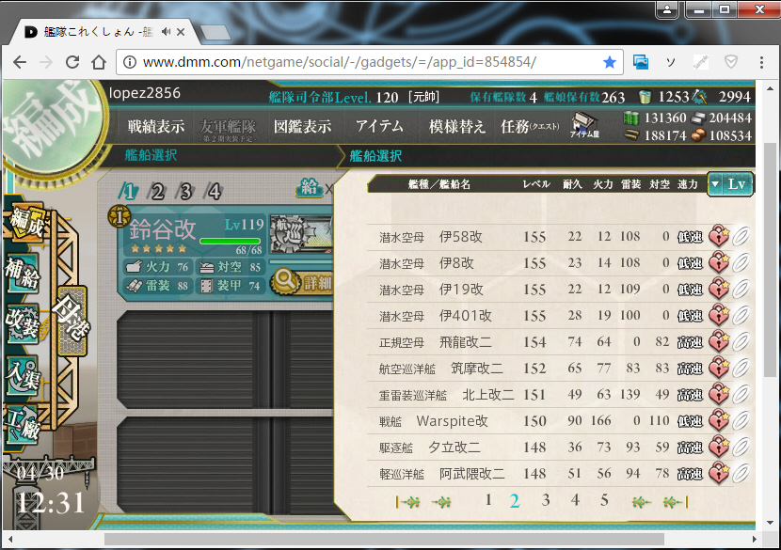
Task: Open the アイテム屋 item shop icon
Action: [584, 125]
